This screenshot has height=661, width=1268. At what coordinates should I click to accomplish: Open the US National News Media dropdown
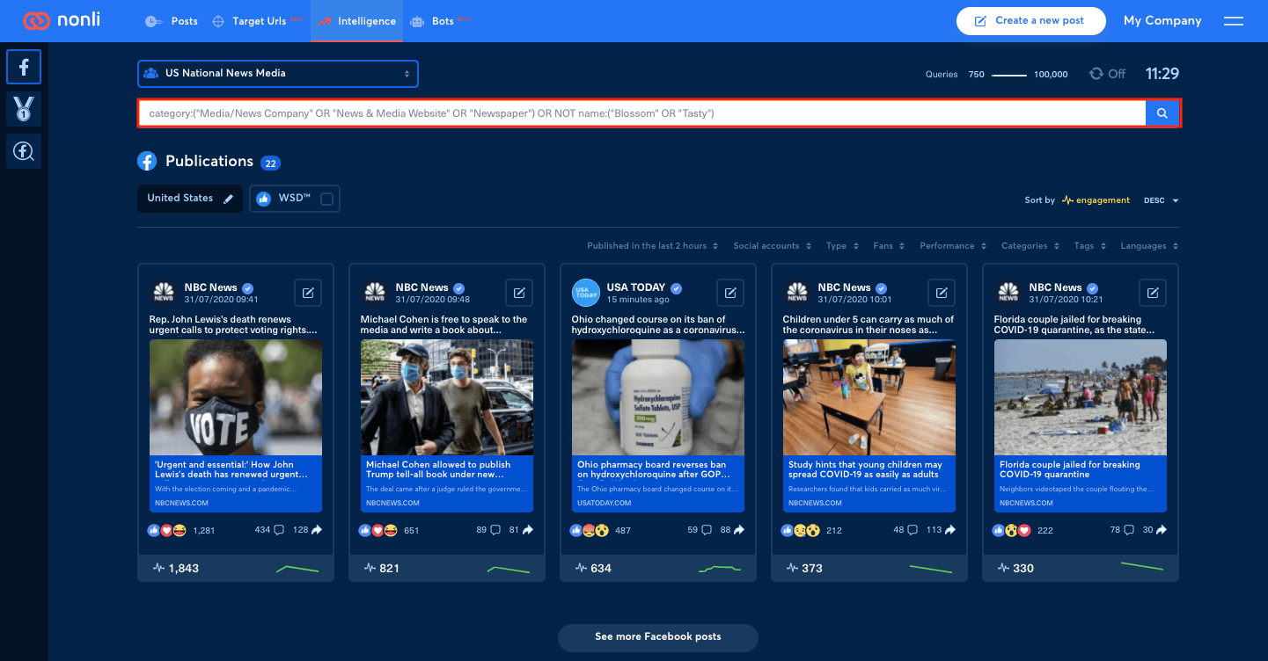(278, 74)
